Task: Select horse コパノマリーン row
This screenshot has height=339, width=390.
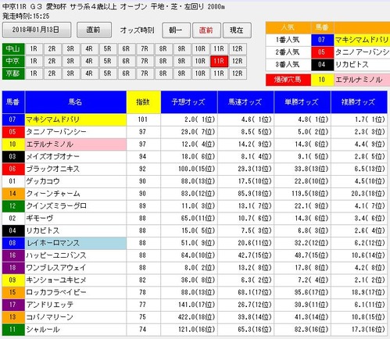Action: click(195, 317)
